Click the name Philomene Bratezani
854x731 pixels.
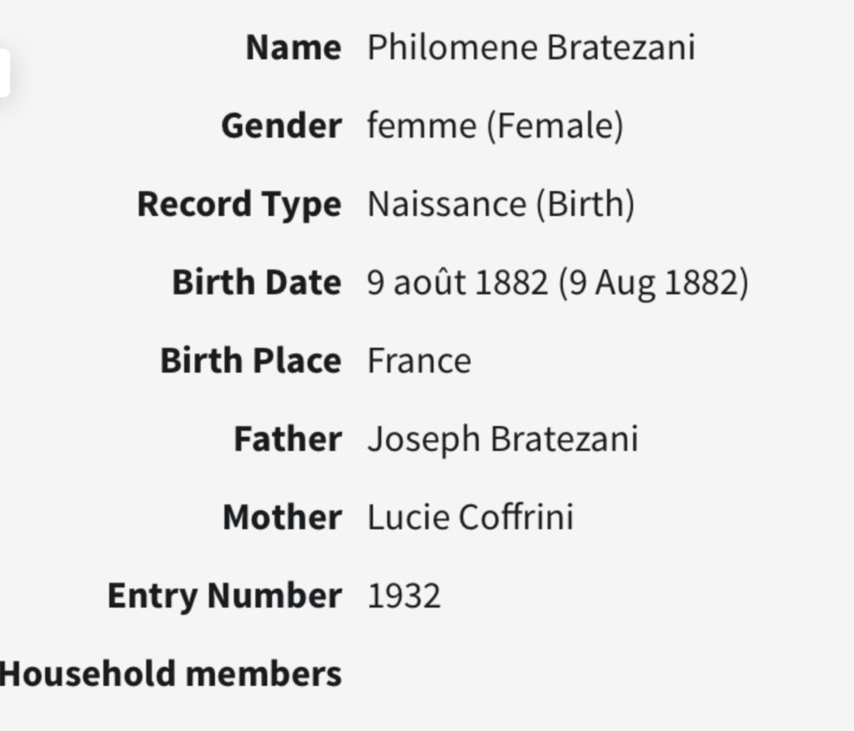(531, 48)
